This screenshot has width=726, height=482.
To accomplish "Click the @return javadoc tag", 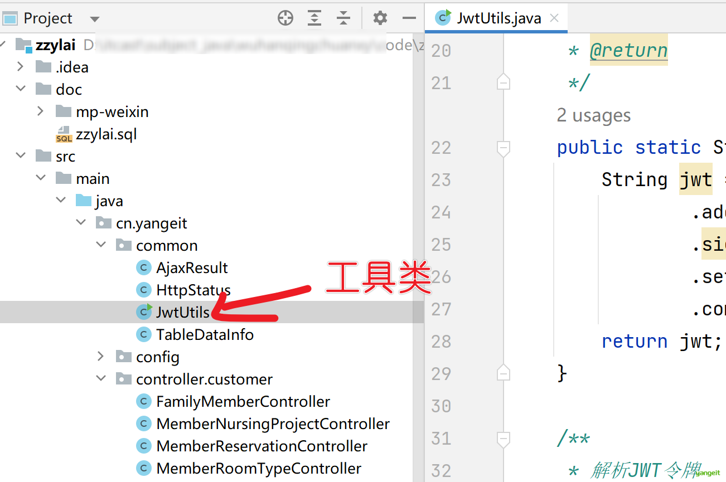I will point(628,51).
